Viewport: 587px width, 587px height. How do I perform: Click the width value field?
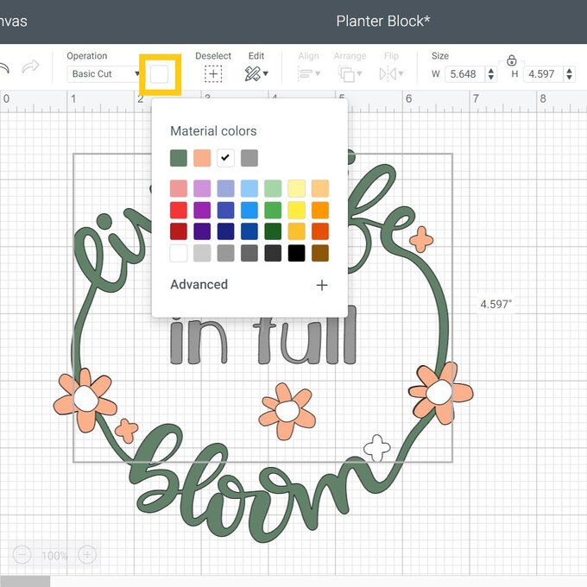tap(465, 74)
